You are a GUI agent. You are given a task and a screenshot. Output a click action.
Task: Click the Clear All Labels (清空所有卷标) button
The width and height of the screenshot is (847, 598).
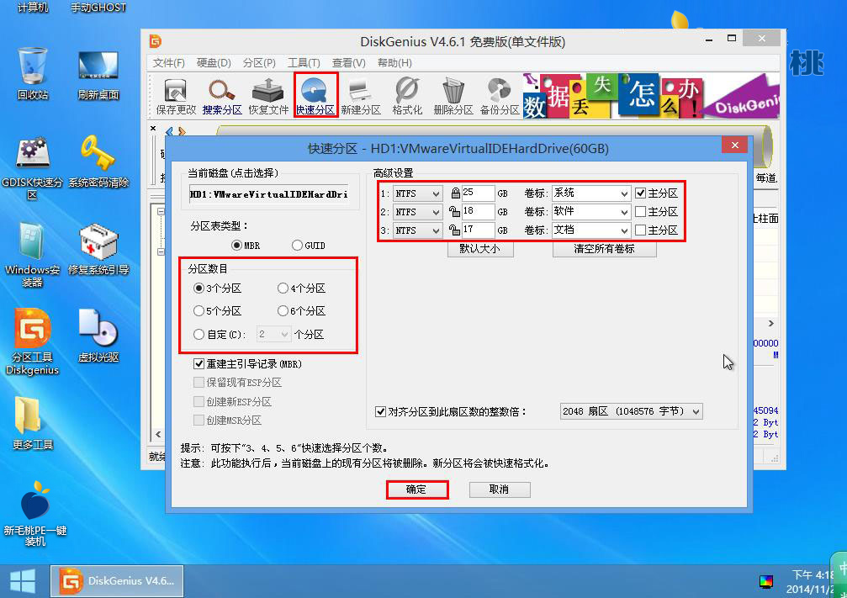(x=605, y=249)
